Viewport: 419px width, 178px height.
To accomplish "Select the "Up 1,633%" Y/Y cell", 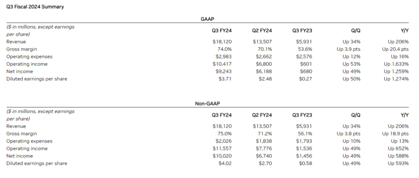I will 396,64.
